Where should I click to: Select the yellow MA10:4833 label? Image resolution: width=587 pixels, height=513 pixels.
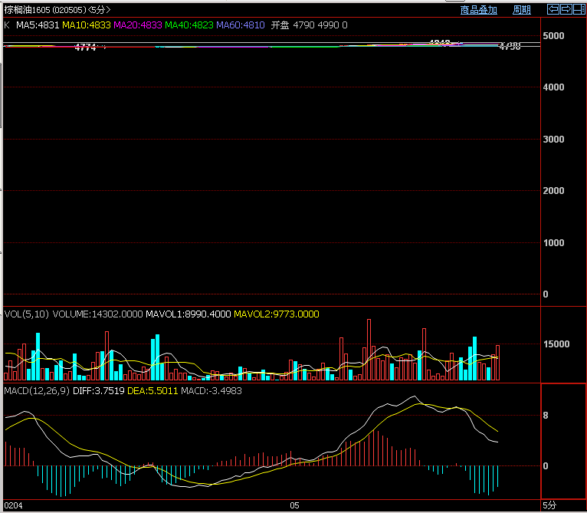click(x=86, y=25)
